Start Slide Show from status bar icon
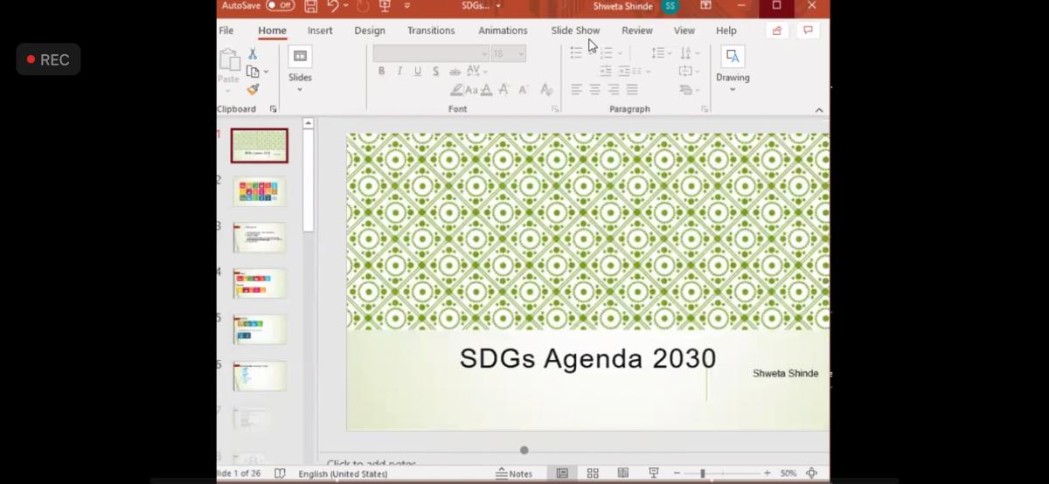 click(653, 474)
